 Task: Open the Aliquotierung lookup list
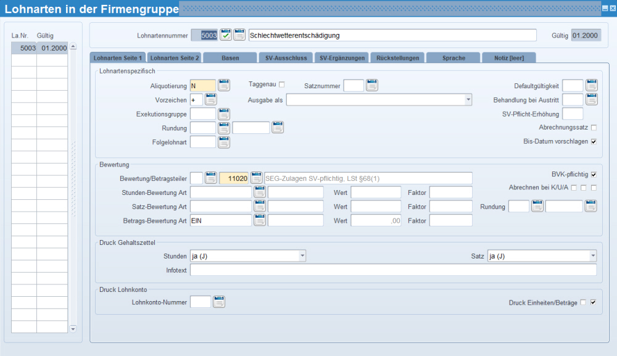pos(224,85)
